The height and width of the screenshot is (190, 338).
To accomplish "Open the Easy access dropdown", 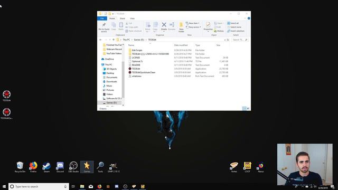I will click(193, 27).
